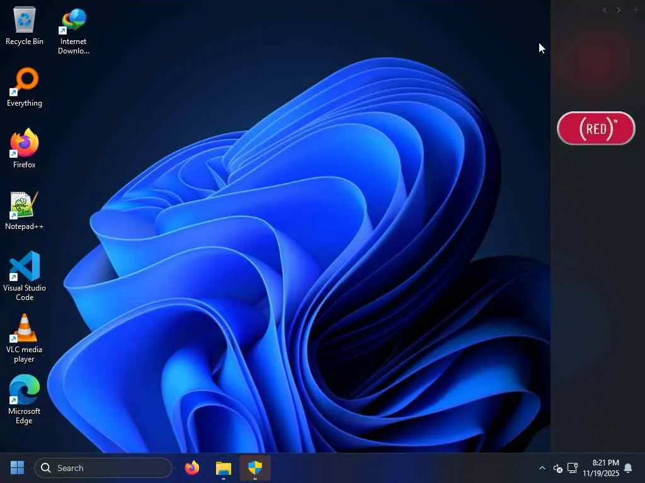
Task: Click the plus icon in side panel
Action: (636, 9)
